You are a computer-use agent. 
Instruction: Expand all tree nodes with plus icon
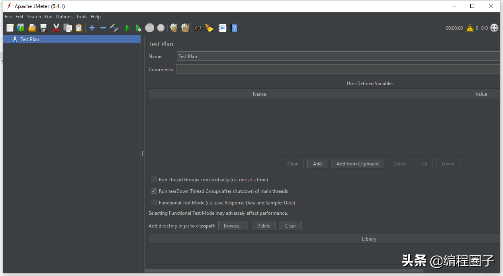click(92, 28)
